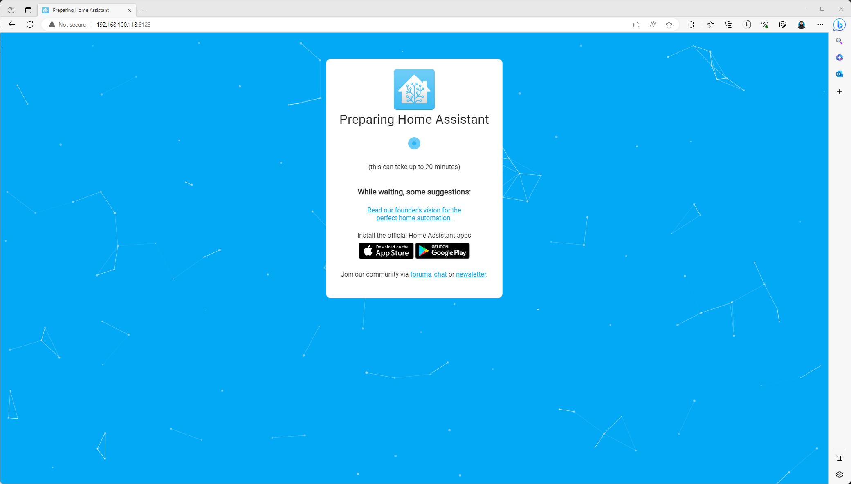Click the forums community link
This screenshot has width=851, height=484.
(x=420, y=274)
